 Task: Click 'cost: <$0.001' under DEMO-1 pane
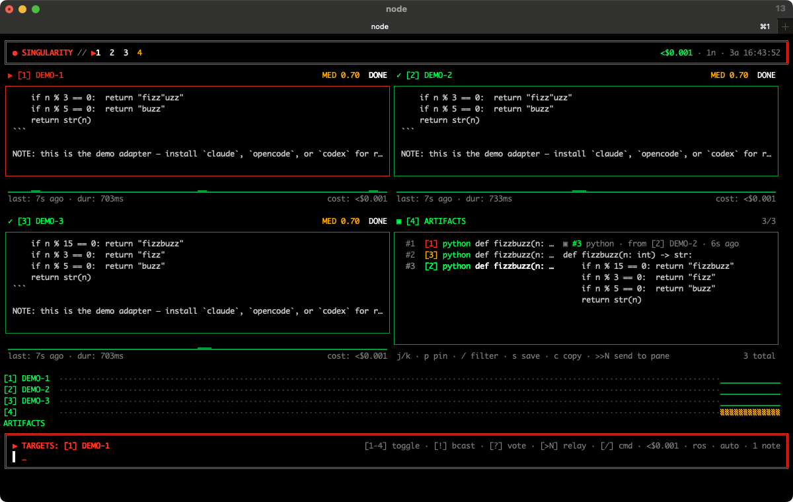pyautogui.click(x=358, y=199)
